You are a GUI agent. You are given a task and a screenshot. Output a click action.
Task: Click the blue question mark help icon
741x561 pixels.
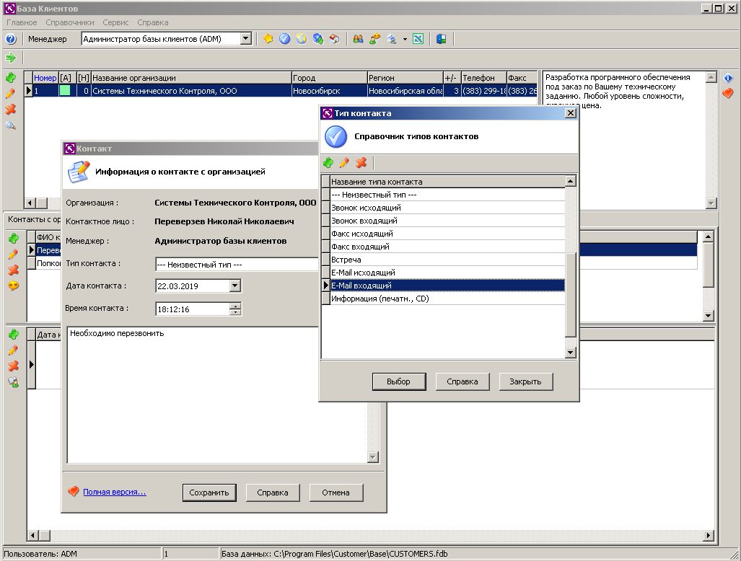(x=11, y=39)
